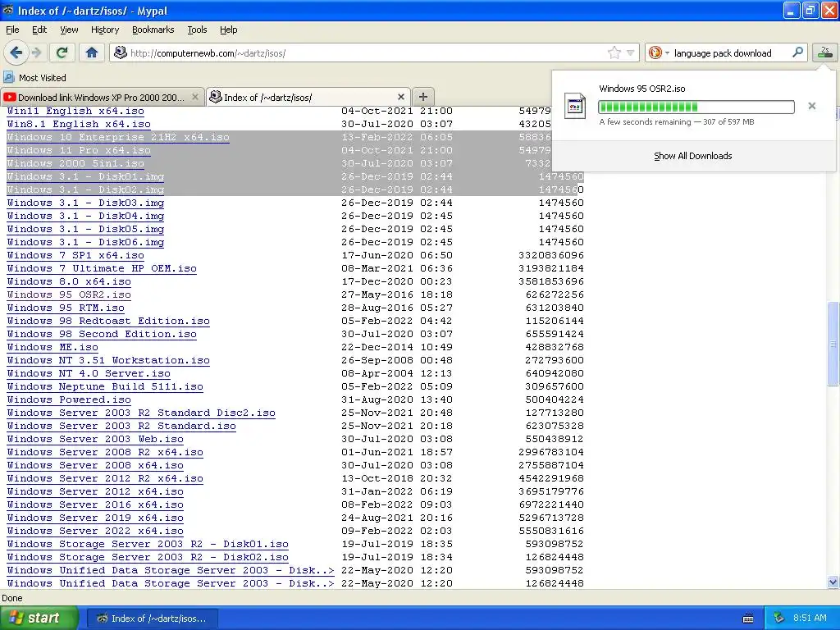Open Windows Server 2008 R2 x64.iso link
840x630 pixels.
(105, 453)
